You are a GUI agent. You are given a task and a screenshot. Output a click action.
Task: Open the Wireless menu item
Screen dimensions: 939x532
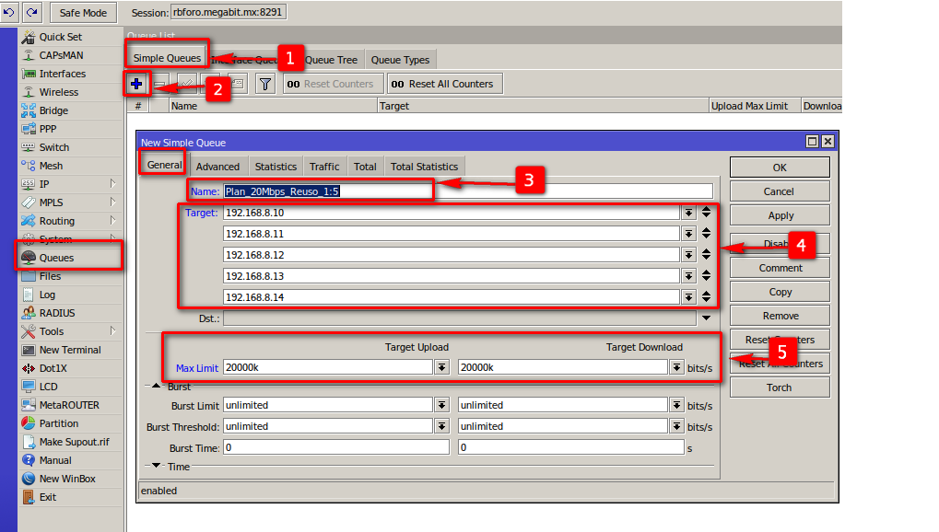coord(58,92)
